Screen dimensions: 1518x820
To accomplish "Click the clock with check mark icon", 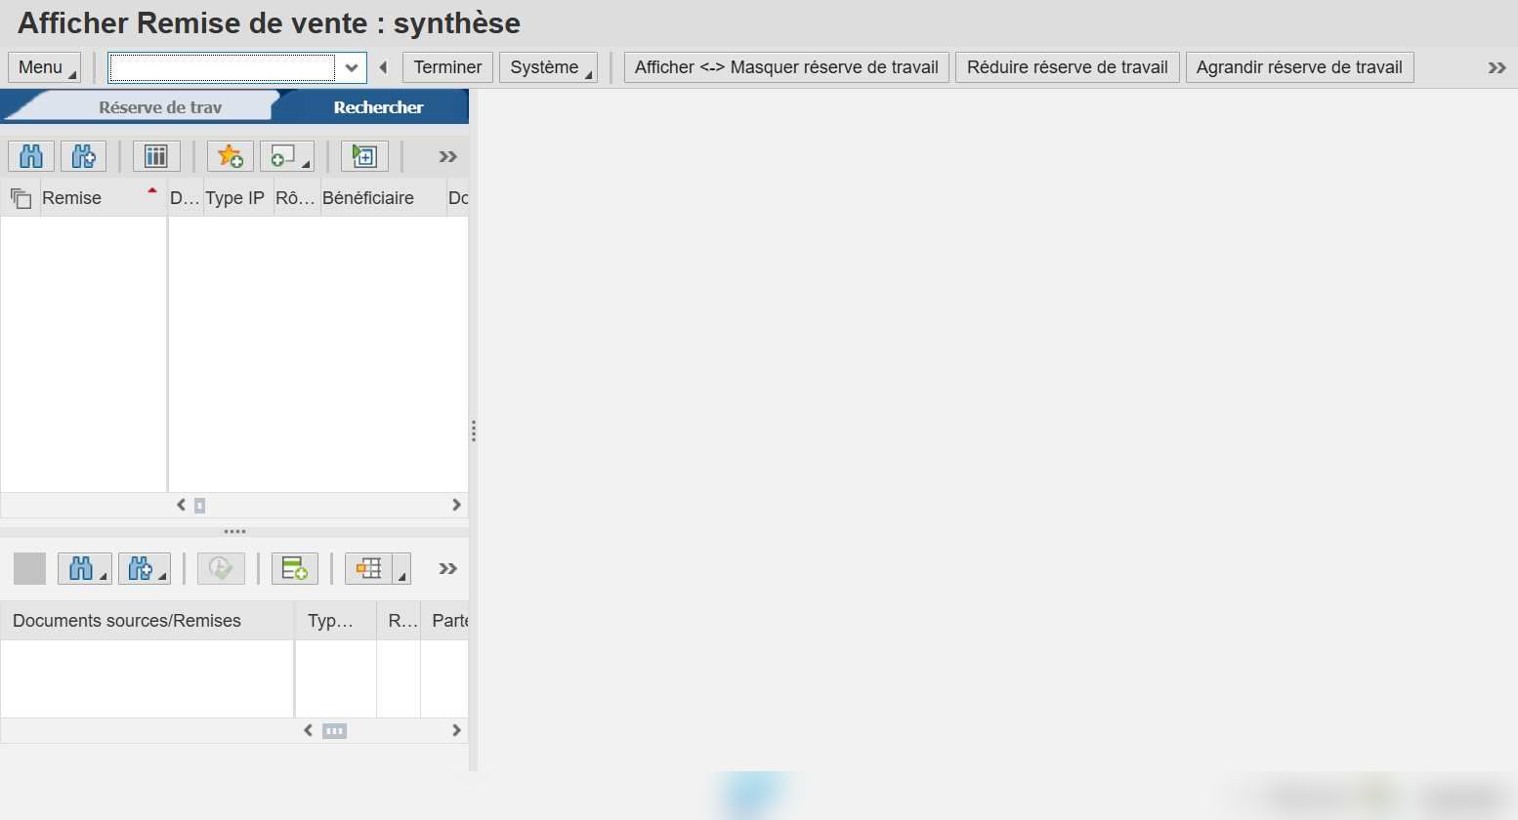I will click(221, 568).
